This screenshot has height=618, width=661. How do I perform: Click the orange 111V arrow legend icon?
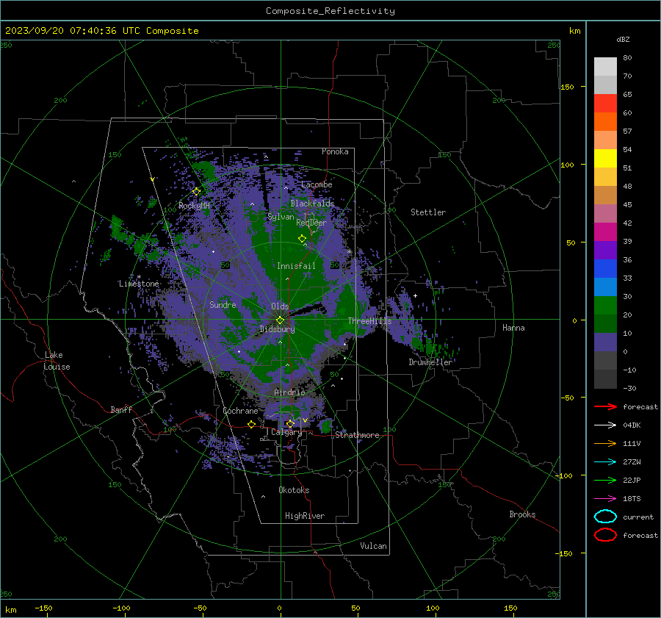[x=605, y=443]
